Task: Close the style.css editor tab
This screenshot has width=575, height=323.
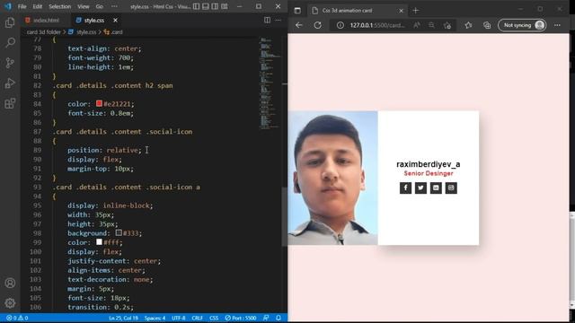Action: click(x=116, y=20)
